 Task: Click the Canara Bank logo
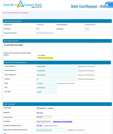tap(23, 5)
